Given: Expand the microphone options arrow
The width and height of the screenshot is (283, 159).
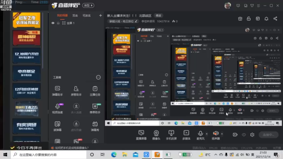Looking at the screenshot, I should pos(207,134).
